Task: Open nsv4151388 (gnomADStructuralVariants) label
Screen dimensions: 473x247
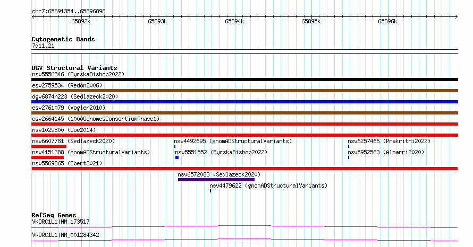Action: 91,152
